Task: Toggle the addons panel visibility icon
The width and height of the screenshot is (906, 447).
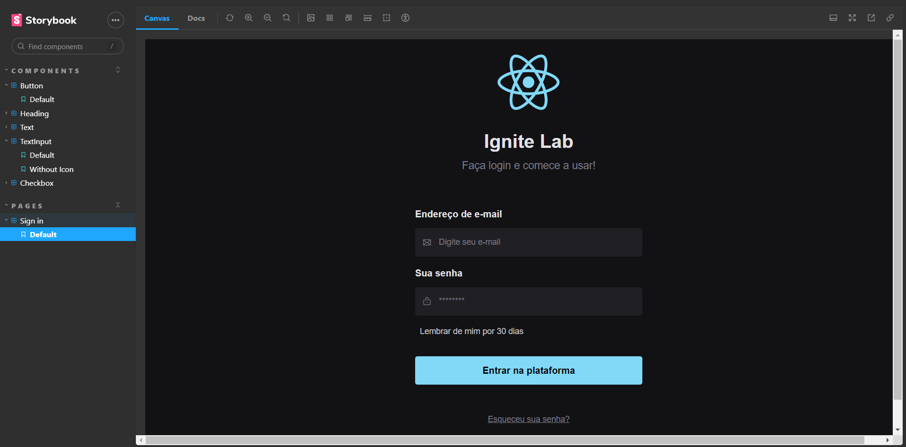Action: (834, 18)
